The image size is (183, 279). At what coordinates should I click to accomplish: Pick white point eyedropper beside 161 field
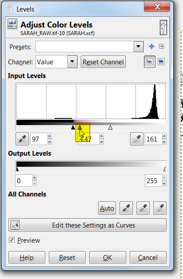click(x=137, y=139)
